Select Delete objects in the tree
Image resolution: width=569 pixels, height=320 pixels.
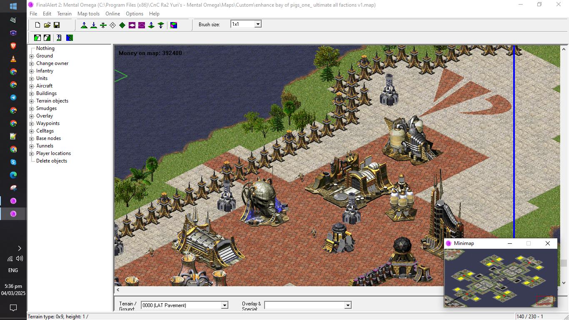click(52, 161)
